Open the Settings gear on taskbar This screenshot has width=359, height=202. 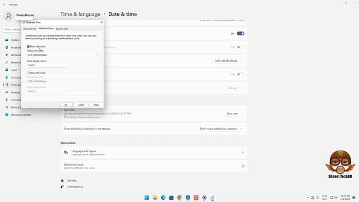(204, 198)
